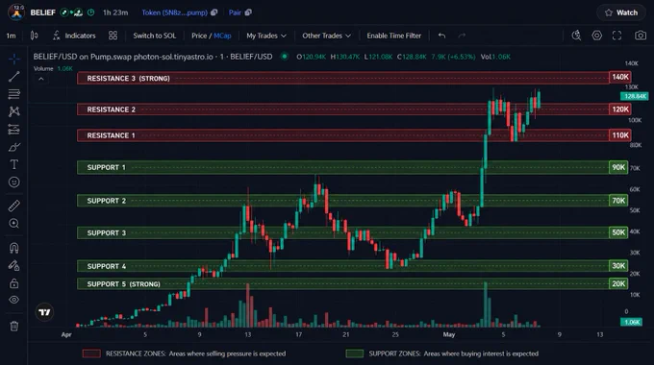The height and width of the screenshot is (365, 654).
Task: Click the RESISTANCE 3 (STRONG) label
Action: pos(129,79)
